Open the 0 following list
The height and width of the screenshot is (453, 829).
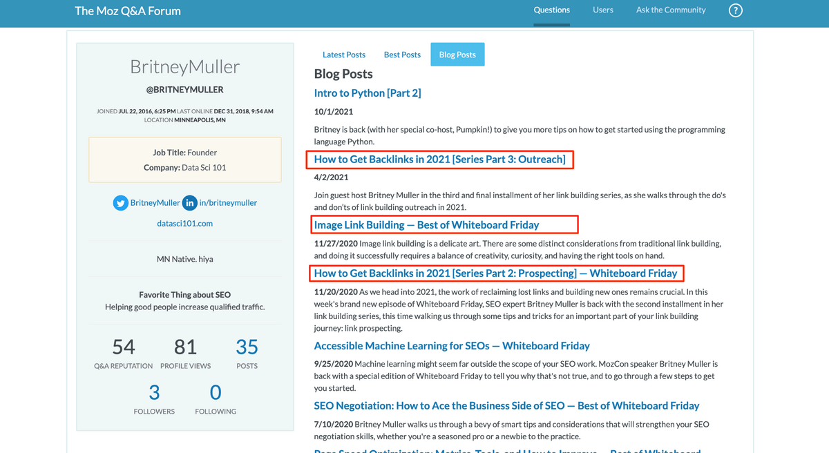point(216,394)
